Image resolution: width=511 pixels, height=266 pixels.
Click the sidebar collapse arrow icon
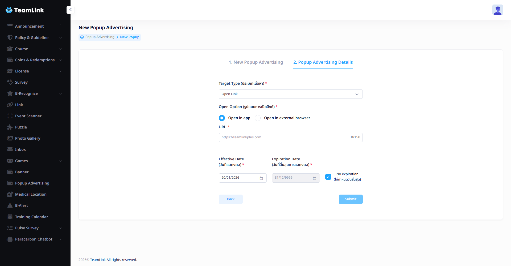click(70, 10)
